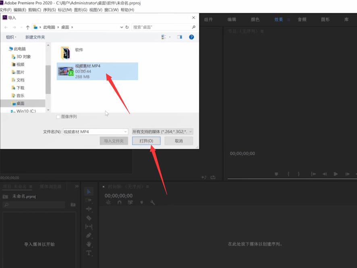Step back one frame in Program monitor
Viewport: 357px width, 268px height.
coord(325,174)
